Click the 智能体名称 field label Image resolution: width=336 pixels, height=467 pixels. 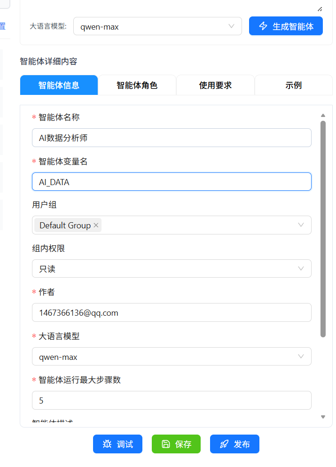coord(59,117)
